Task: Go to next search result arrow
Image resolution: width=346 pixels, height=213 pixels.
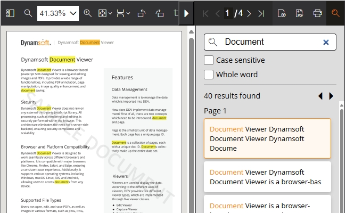Action: click(x=332, y=96)
